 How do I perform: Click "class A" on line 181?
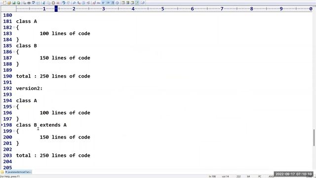26,21
